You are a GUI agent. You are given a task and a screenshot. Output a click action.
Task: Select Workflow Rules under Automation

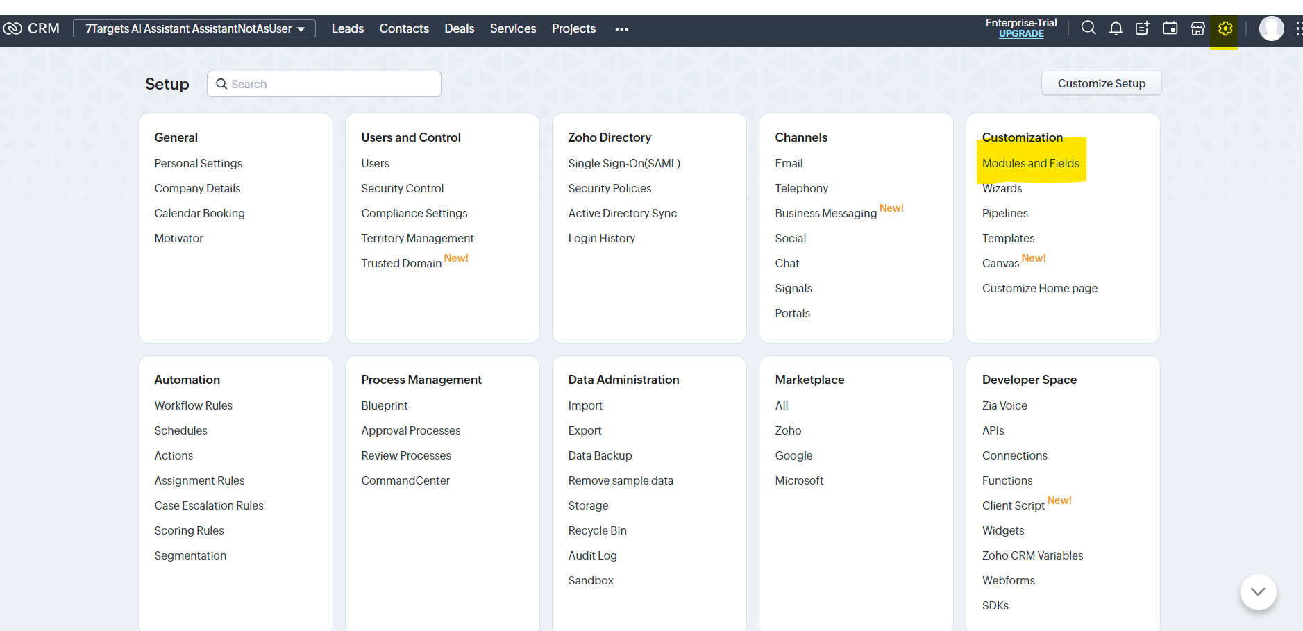click(x=193, y=405)
